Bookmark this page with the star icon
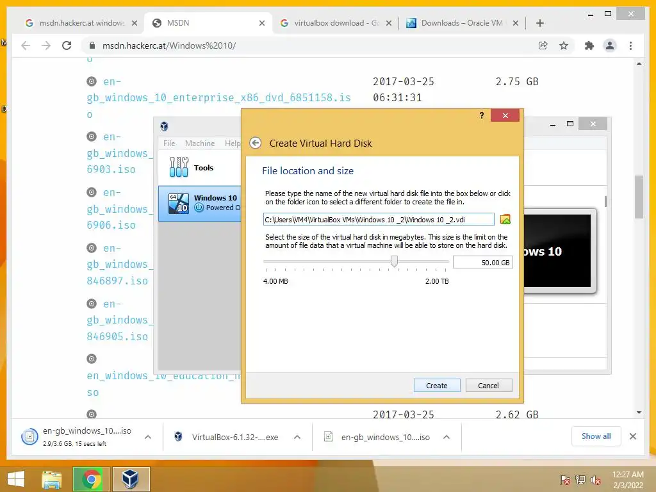 564,45
